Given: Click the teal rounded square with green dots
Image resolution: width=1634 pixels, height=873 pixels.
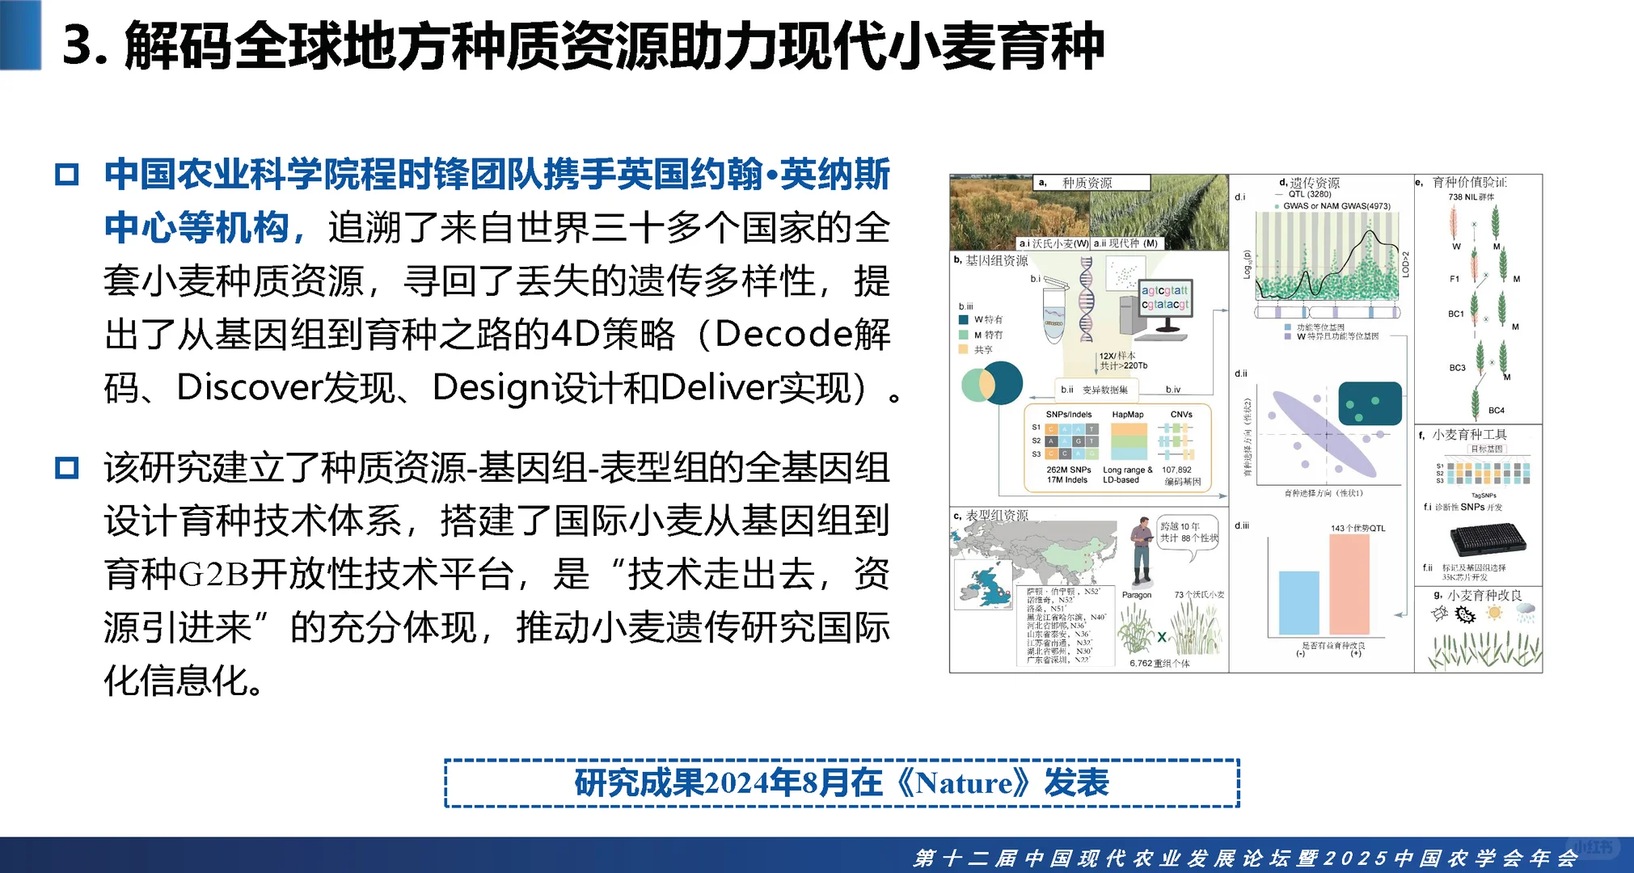Looking at the screenshot, I should 1370,403.
